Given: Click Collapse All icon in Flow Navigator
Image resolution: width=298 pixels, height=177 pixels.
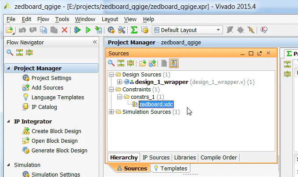Looking at the screenshot, I should point(19,53).
